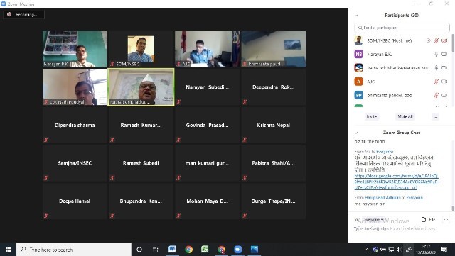This screenshot has height=256, width=455.
Task: Click the chat panel scrollbar thumb
Action: point(453,208)
